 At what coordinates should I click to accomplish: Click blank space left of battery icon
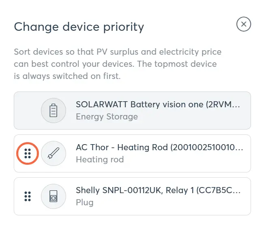coord(28,111)
